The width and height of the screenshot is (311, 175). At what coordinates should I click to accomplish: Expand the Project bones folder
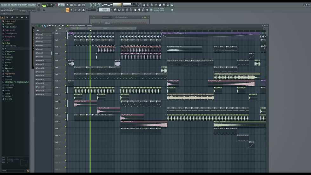[x=10, y=74]
